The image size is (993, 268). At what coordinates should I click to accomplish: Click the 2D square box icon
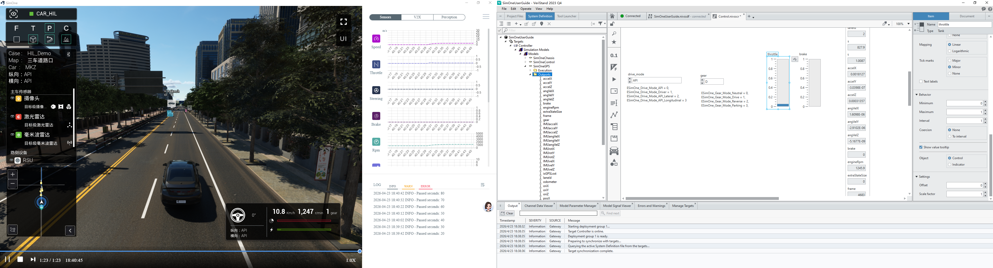16,40
